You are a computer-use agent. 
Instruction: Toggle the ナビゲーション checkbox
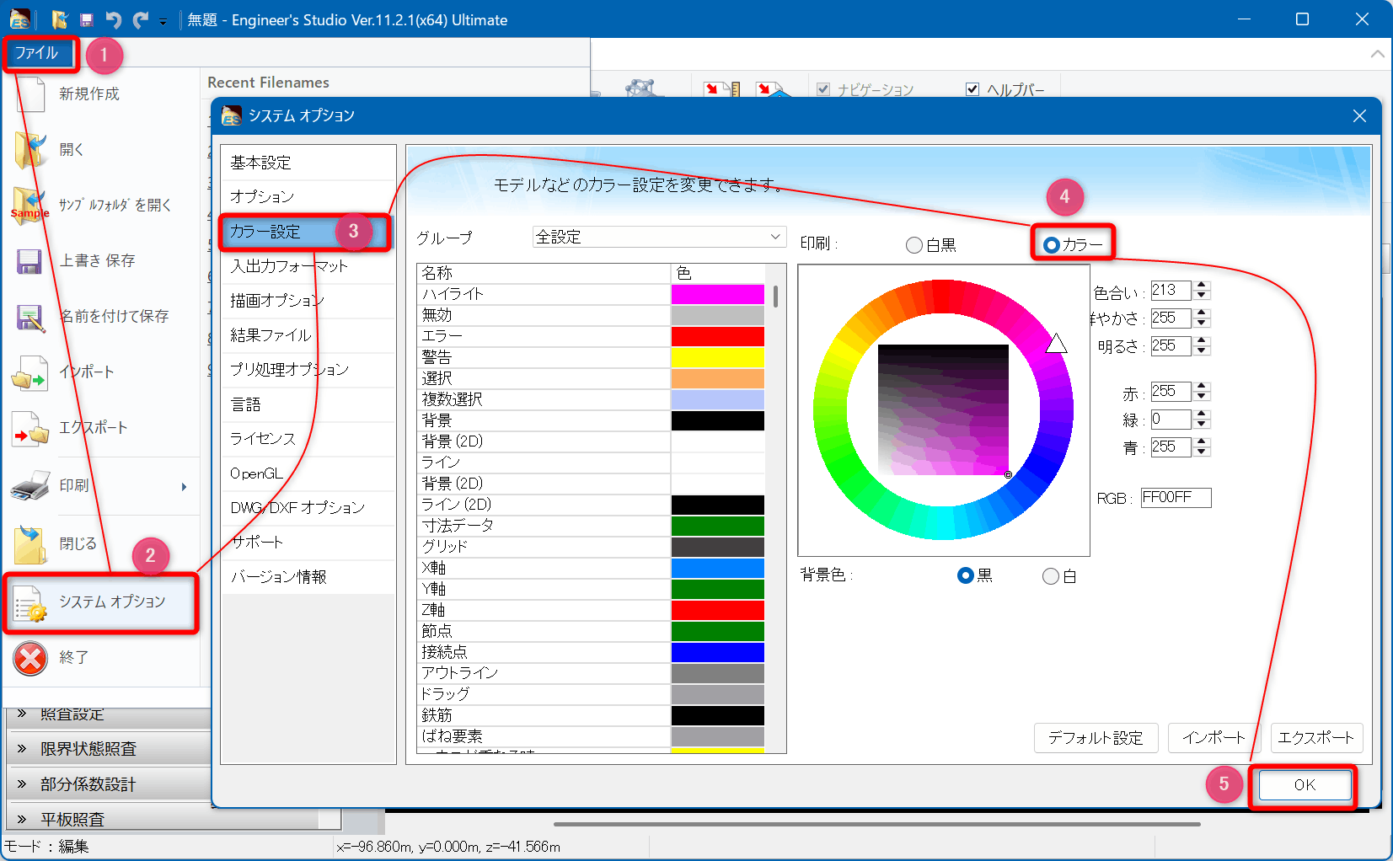coord(823,89)
